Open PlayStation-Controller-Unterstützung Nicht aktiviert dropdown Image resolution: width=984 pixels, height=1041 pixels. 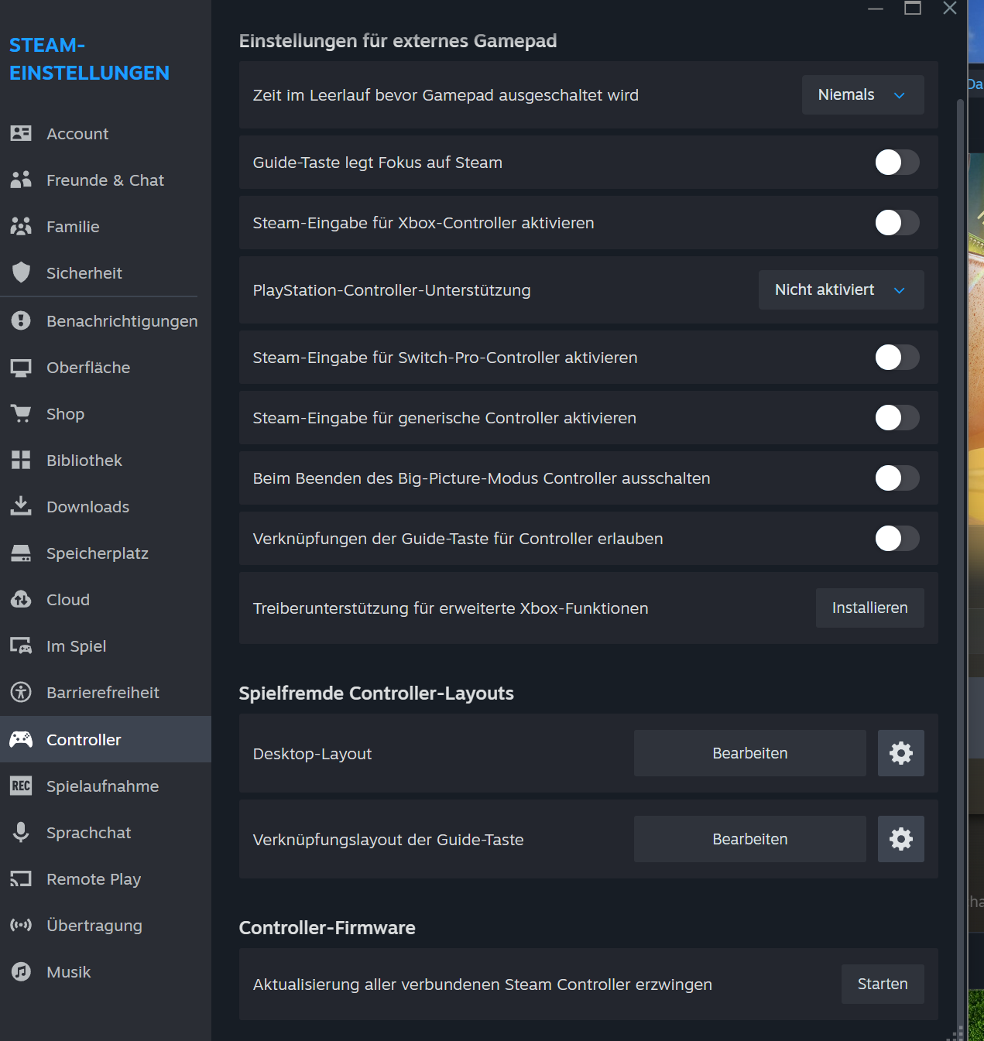(x=841, y=290)
